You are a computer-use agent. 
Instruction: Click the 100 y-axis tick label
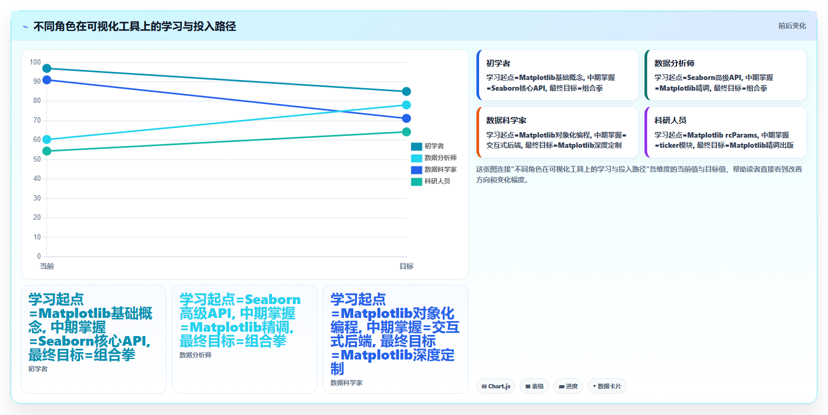point(35,62)
